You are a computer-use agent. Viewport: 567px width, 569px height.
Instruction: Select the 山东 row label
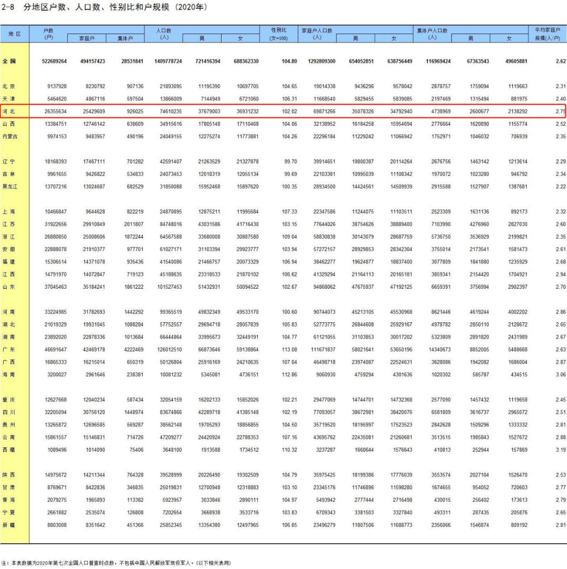coord(9,287)
